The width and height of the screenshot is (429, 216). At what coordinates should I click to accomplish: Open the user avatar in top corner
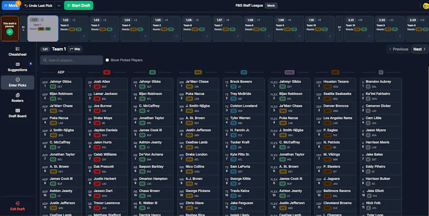tap(426, 6)
